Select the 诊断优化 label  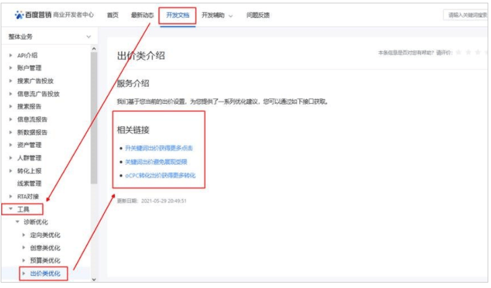[36, 222]
